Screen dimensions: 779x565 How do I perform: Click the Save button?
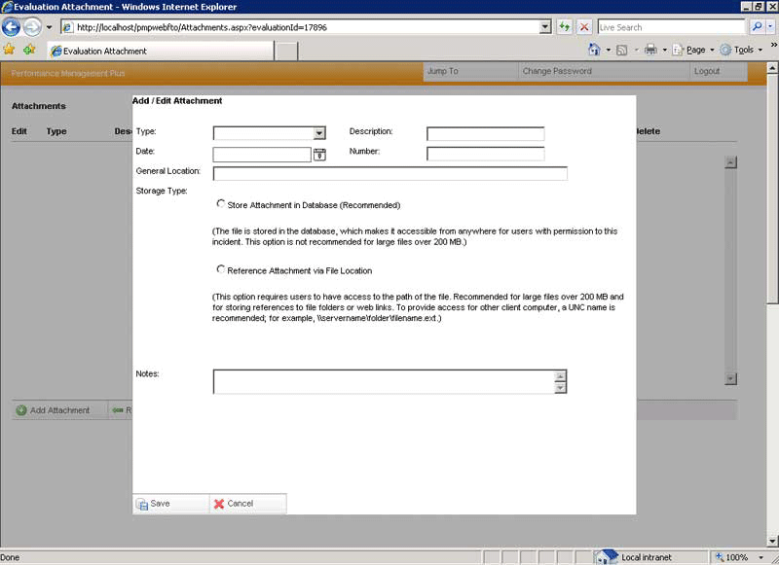[154, 504]
